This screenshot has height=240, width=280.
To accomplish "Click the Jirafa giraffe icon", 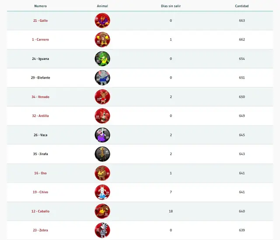I will point(102,154).
